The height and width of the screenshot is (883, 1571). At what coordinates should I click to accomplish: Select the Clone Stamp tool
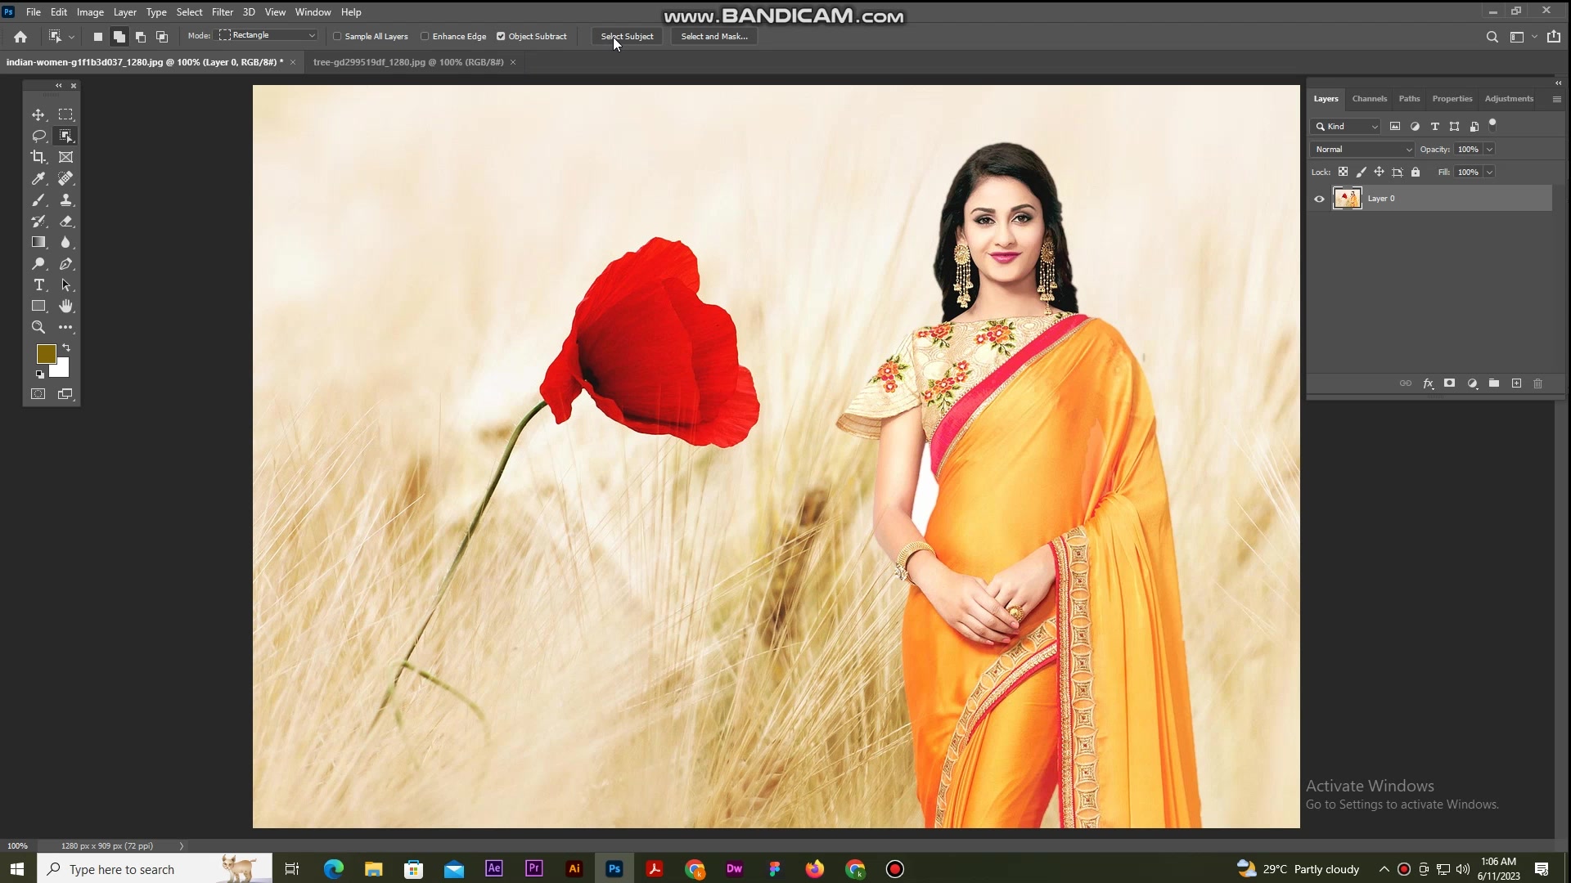point(66,199)
